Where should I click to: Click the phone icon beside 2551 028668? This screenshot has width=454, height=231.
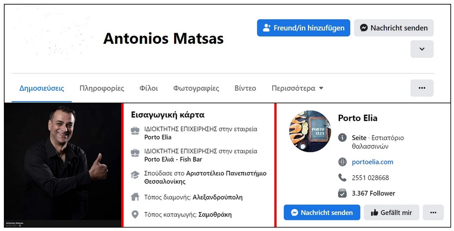point(343,177)
